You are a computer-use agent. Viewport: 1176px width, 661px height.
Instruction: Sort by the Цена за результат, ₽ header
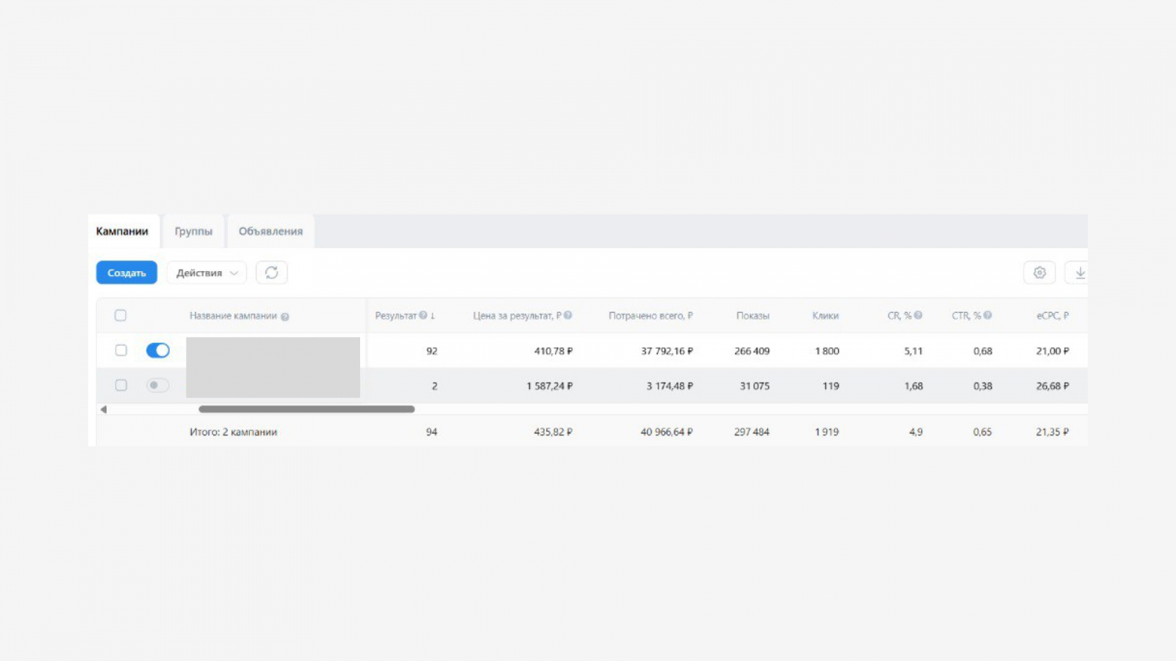517,316
